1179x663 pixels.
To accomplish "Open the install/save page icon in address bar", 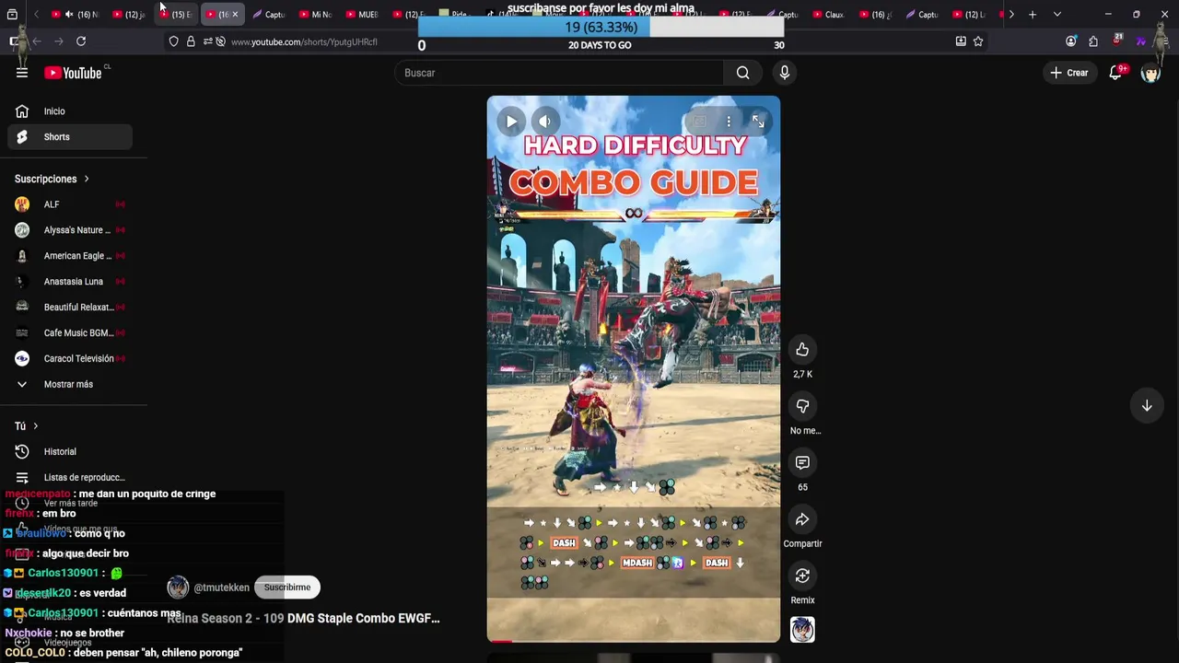I will [x=961, y=41].
